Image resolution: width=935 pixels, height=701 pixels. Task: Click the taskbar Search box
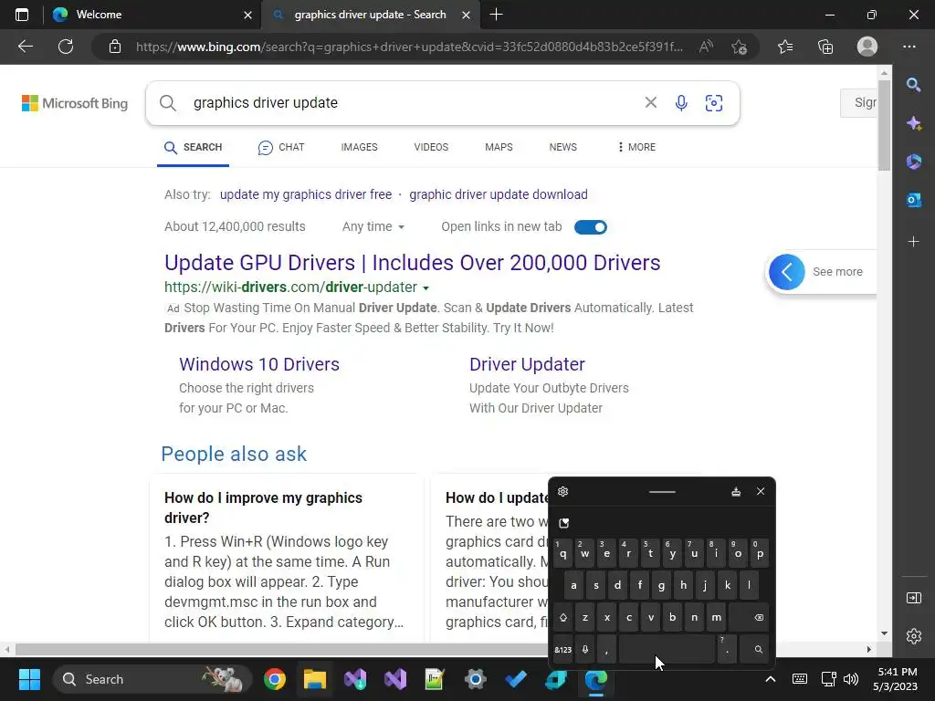(152, 679)
